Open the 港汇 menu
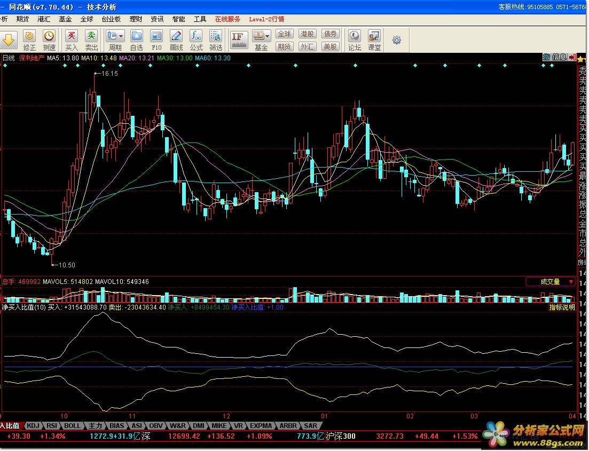 pyautogui.click(x=44, y=19)
